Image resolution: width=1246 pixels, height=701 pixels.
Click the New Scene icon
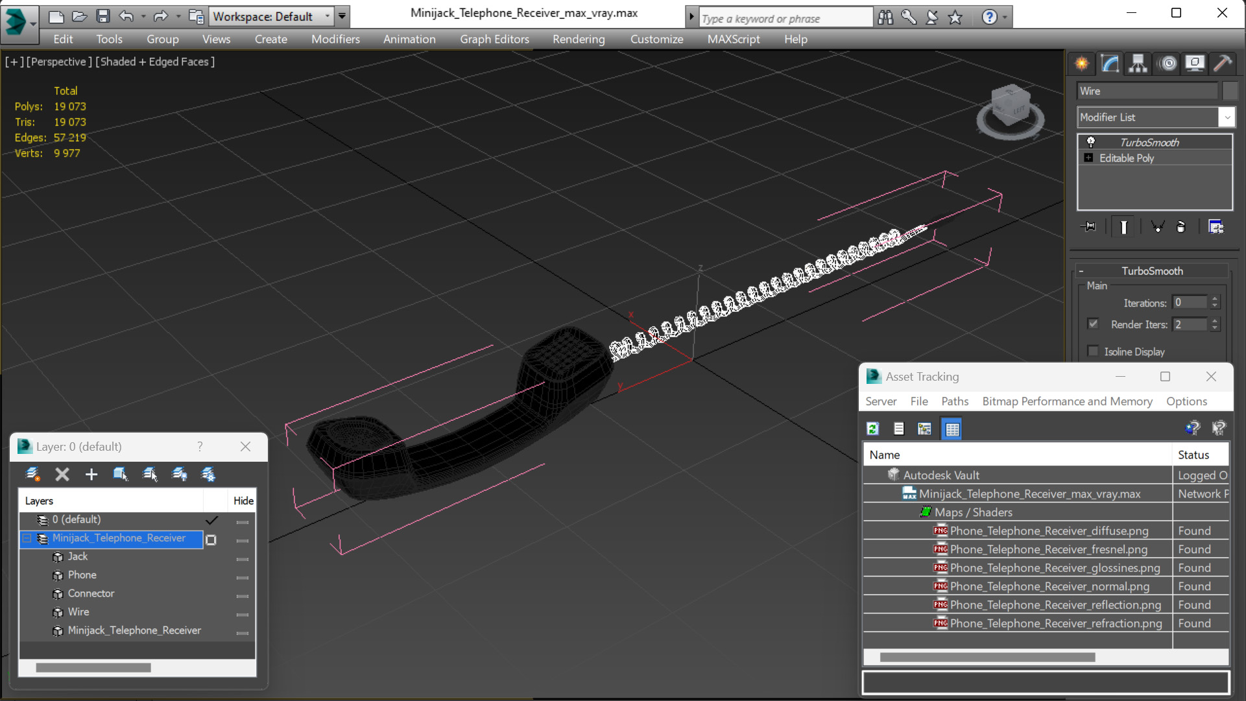(x=56, y=16)
